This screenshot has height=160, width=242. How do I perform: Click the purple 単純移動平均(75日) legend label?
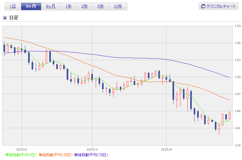coord(91,155)
